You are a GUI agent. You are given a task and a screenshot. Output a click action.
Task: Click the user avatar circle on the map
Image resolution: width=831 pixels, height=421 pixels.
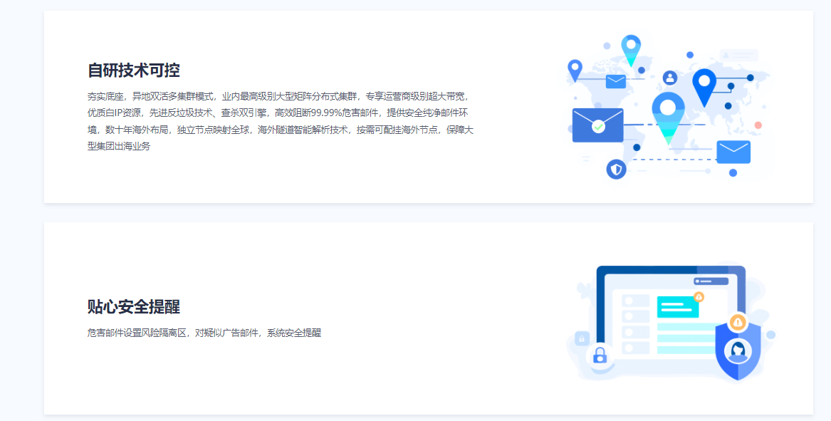pos(669,78)
